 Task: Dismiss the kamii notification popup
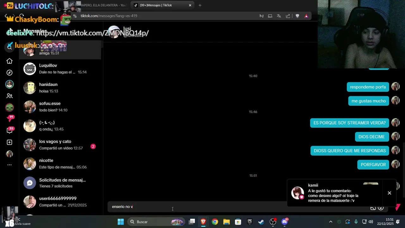click(x=389, y=193)
